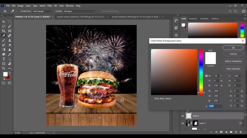Select the Clone Stamp tool
Screen dimensions: 247x138
(x=10, y=40)
